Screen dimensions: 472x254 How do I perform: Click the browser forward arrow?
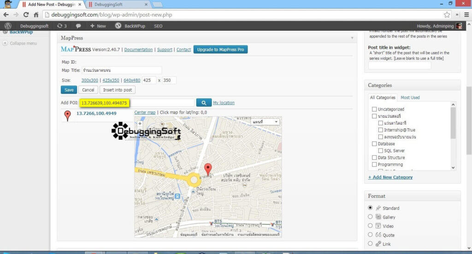tap(16, 15)
